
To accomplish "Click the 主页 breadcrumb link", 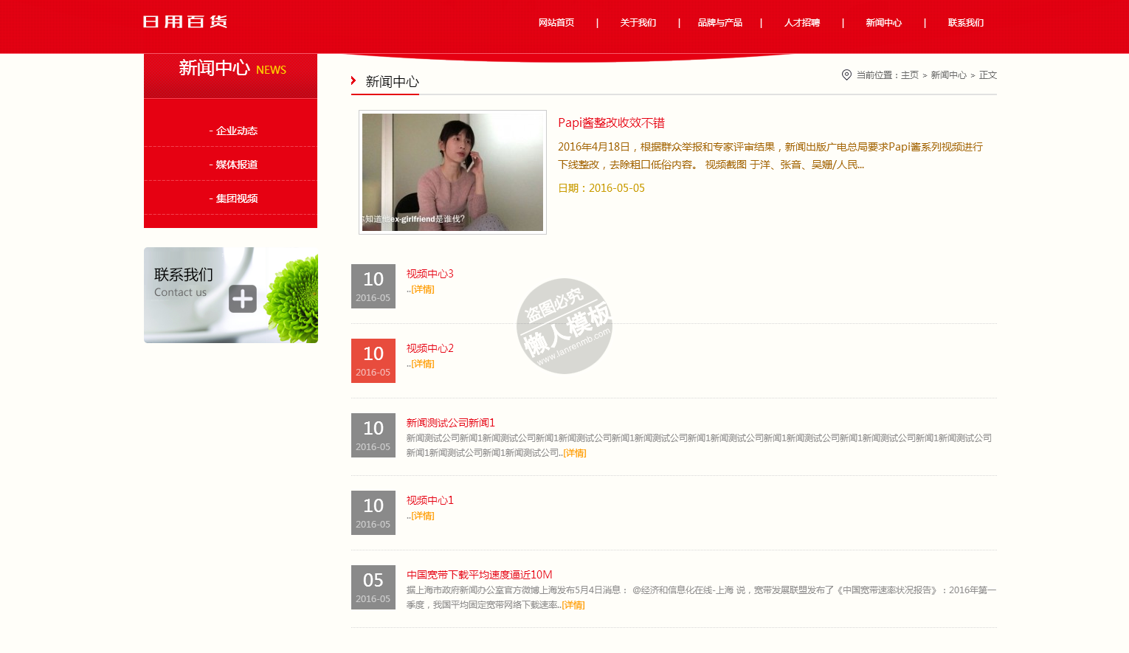I will coord(910,75).
